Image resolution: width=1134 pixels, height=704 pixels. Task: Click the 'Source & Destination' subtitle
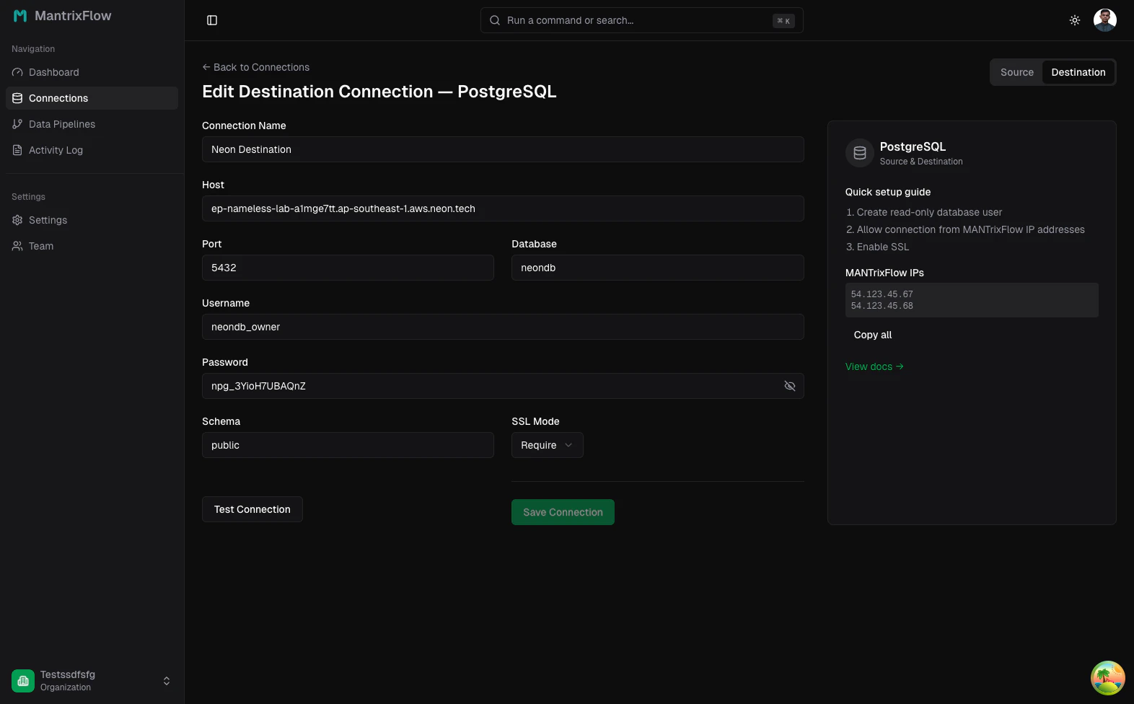click(921, 162)
